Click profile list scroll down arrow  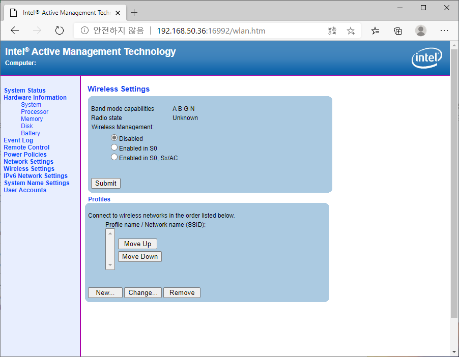coord(110,265)
